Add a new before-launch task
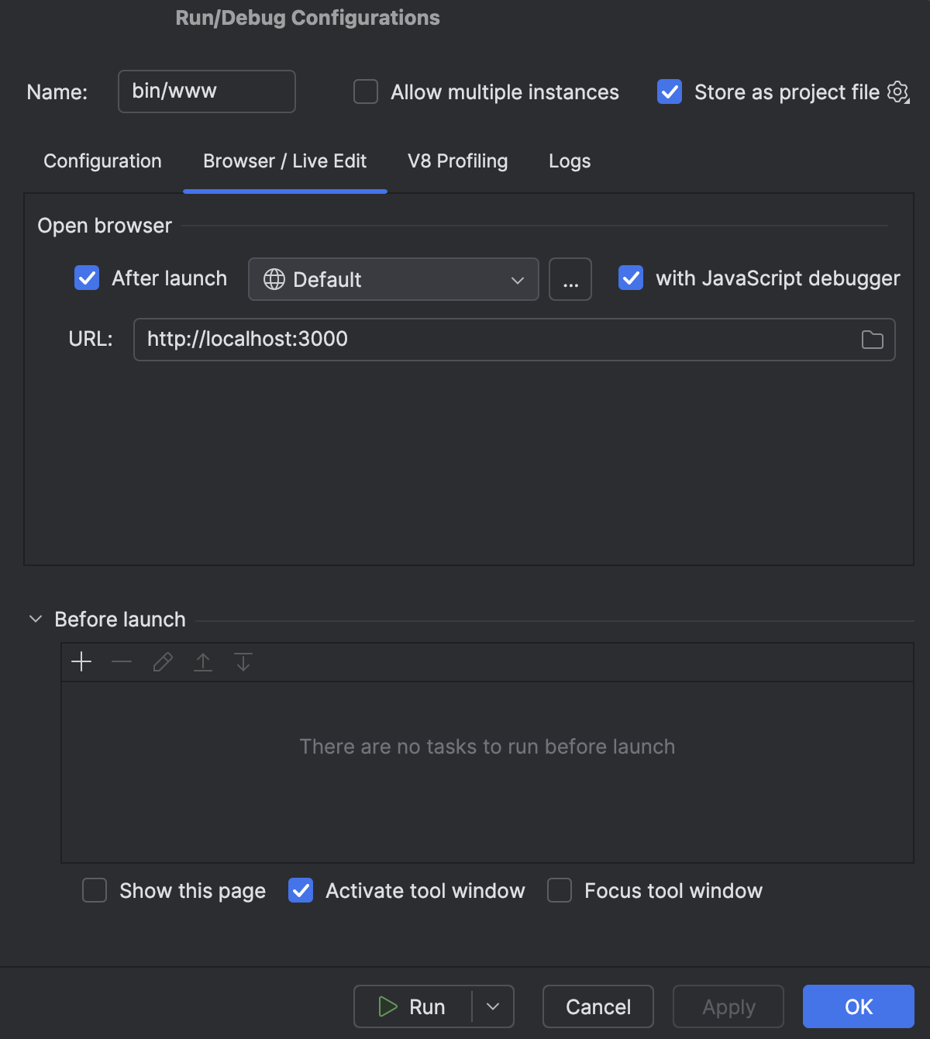The width and height of the screenshot is (930, 1039). (81, 662)
